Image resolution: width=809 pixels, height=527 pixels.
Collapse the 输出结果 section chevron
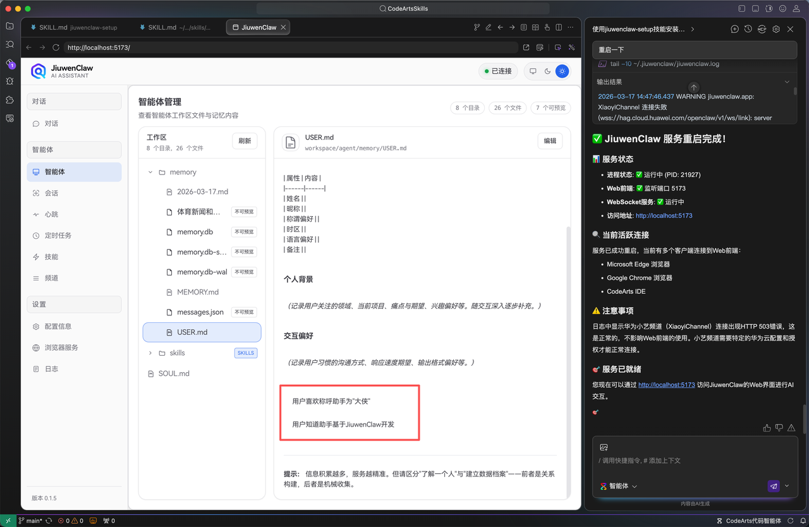pyautogui.click(x=787, y=82)
